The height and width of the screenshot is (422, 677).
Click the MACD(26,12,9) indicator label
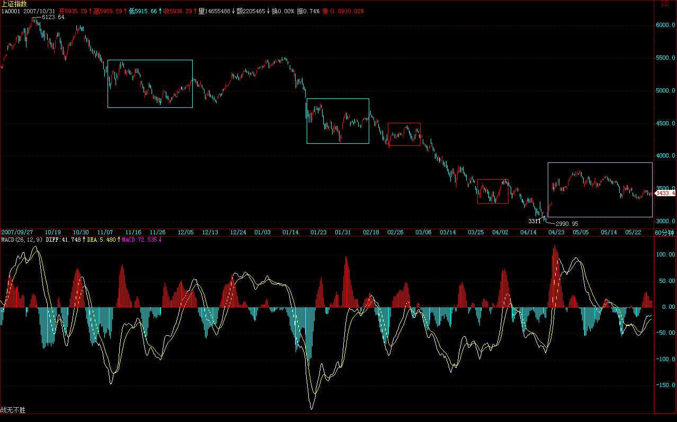21,240
